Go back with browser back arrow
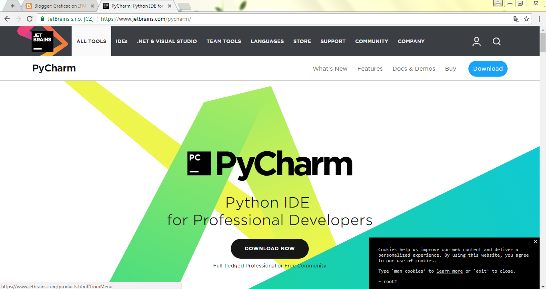546x289 pixels. click(7, 19)
